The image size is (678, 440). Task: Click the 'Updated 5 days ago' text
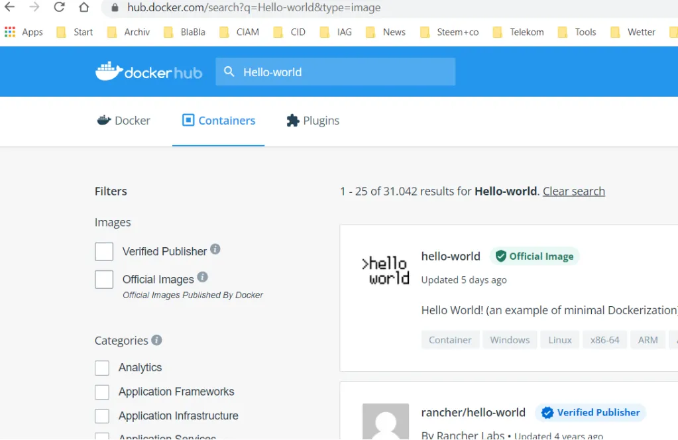(464, 280)
